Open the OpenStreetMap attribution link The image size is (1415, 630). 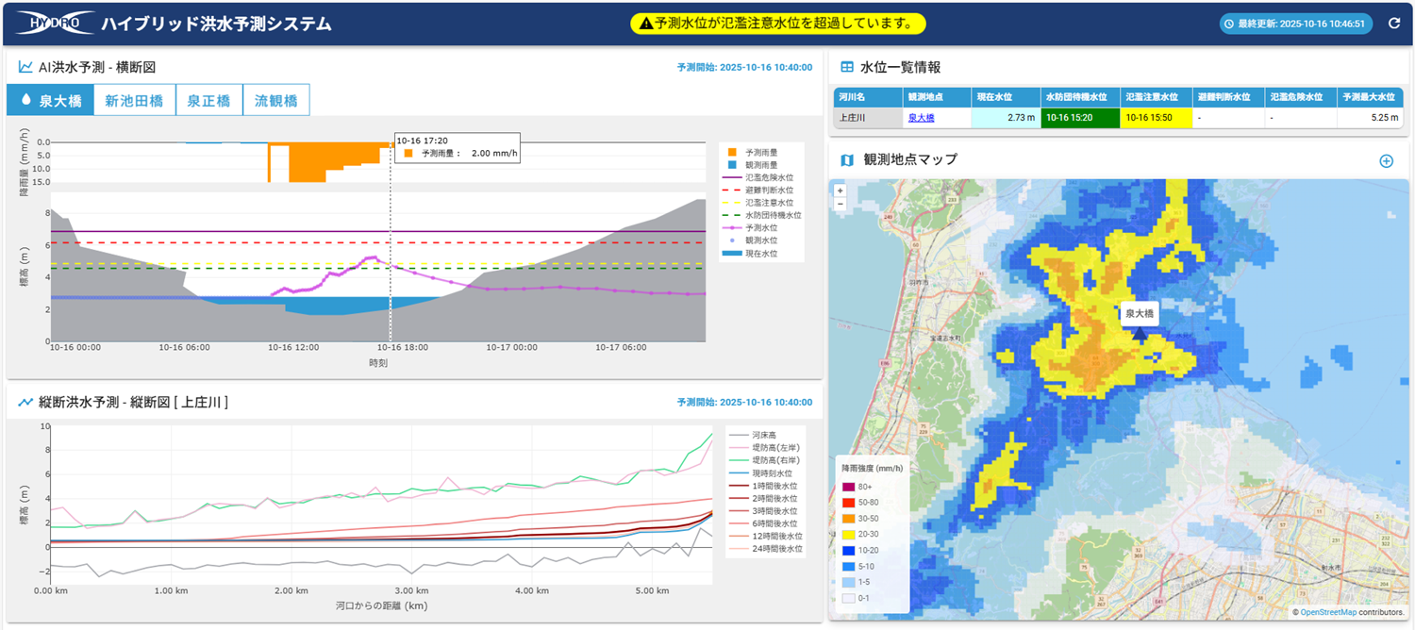1327,612
